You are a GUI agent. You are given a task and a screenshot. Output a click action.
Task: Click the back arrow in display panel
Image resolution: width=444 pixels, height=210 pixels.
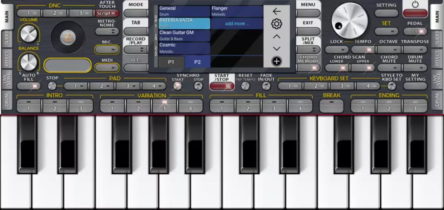click(x=276, y=11)
